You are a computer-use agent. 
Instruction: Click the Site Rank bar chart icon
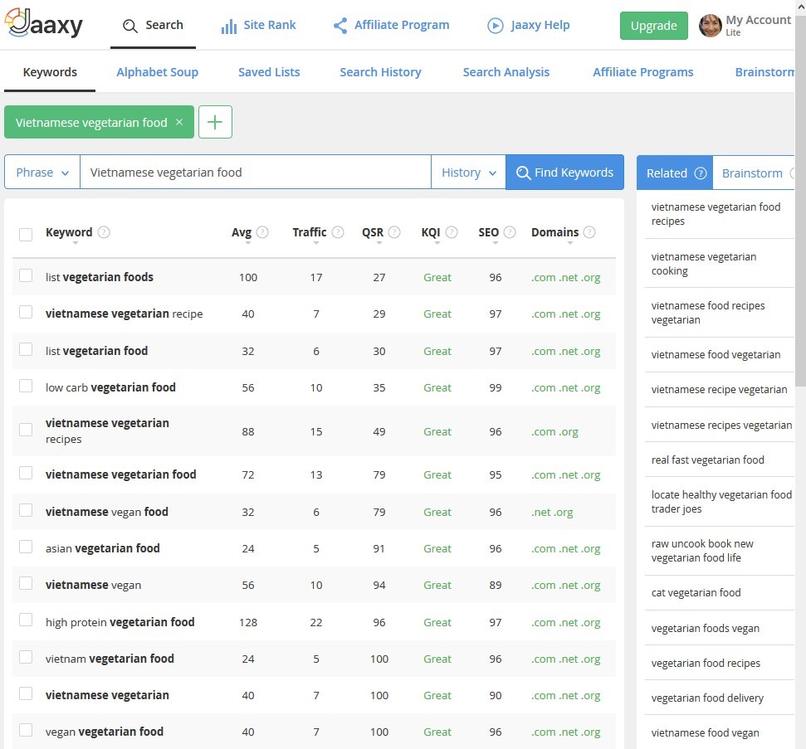229,27
